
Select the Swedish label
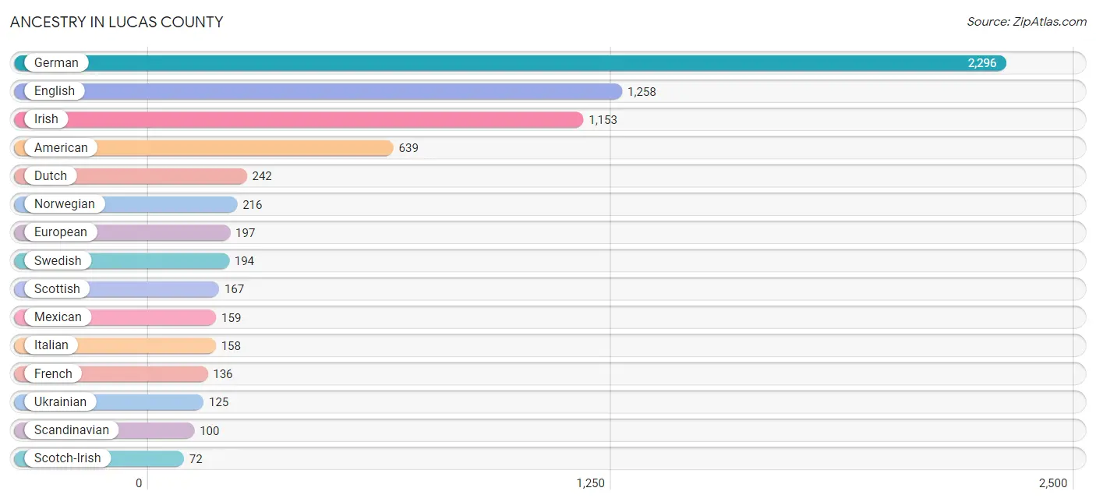click(58, 260)
